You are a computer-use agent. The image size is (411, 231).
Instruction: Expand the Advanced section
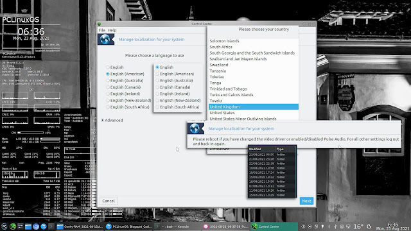pos(103,120)
